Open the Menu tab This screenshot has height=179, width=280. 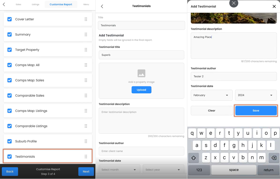tap(86, 5)
